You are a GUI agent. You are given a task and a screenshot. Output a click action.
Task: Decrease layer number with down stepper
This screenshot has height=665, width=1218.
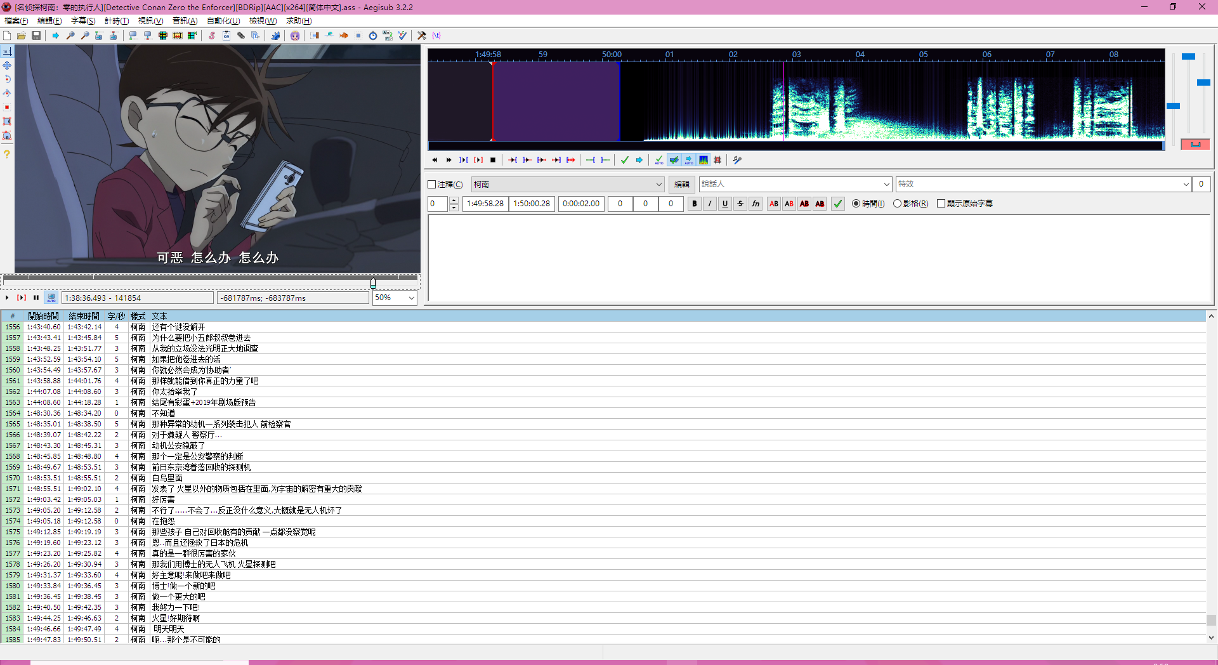454,207
